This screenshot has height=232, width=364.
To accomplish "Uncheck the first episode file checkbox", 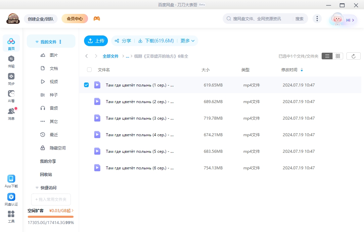I will [x=86, y=85].
